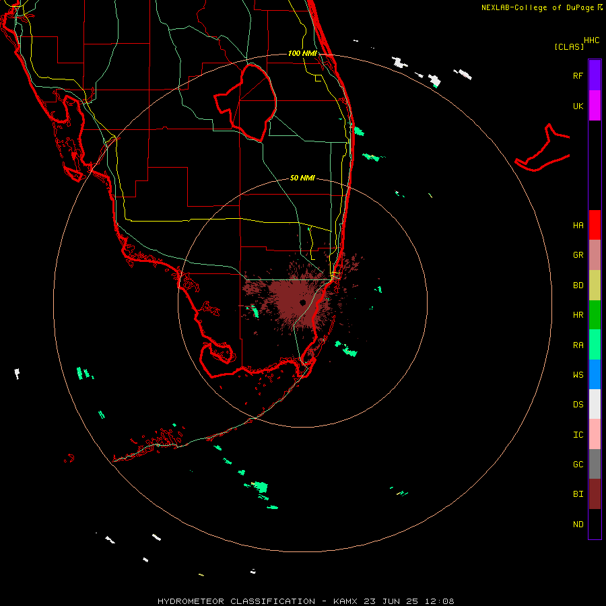Image resolution: width=606 pixels, height=606 pixels.
Task: Select the GR graupel legend swatch
Action: pyautogui.click(x=595, y=255)
